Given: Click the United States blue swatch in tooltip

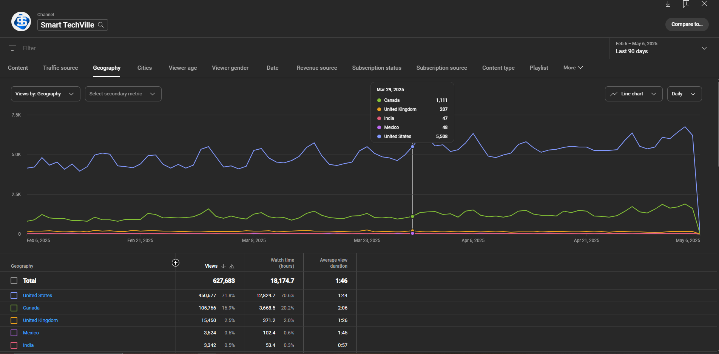Looking at the screenshot, I should 379,136.
